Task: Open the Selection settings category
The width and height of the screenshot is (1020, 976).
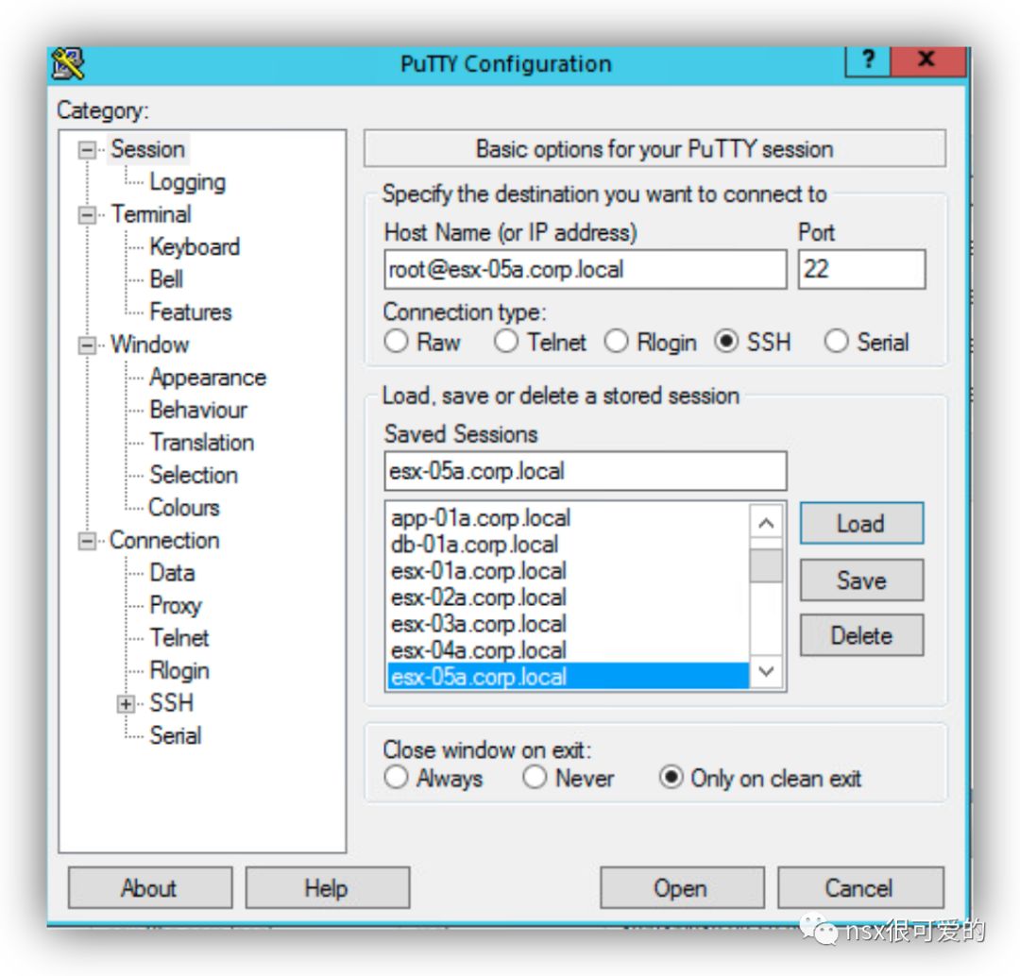Action: click(x=194, y=476)
